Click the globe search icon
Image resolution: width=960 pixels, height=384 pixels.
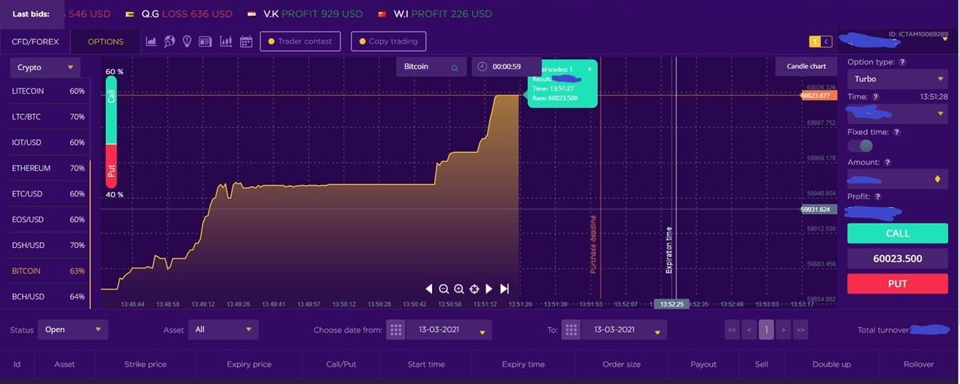coord(169,42)
